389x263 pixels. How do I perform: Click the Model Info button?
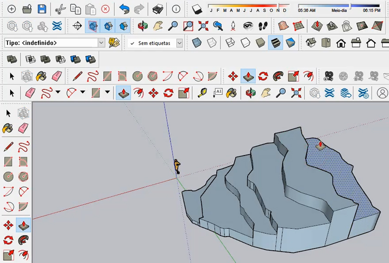click(x=176, y=9)
